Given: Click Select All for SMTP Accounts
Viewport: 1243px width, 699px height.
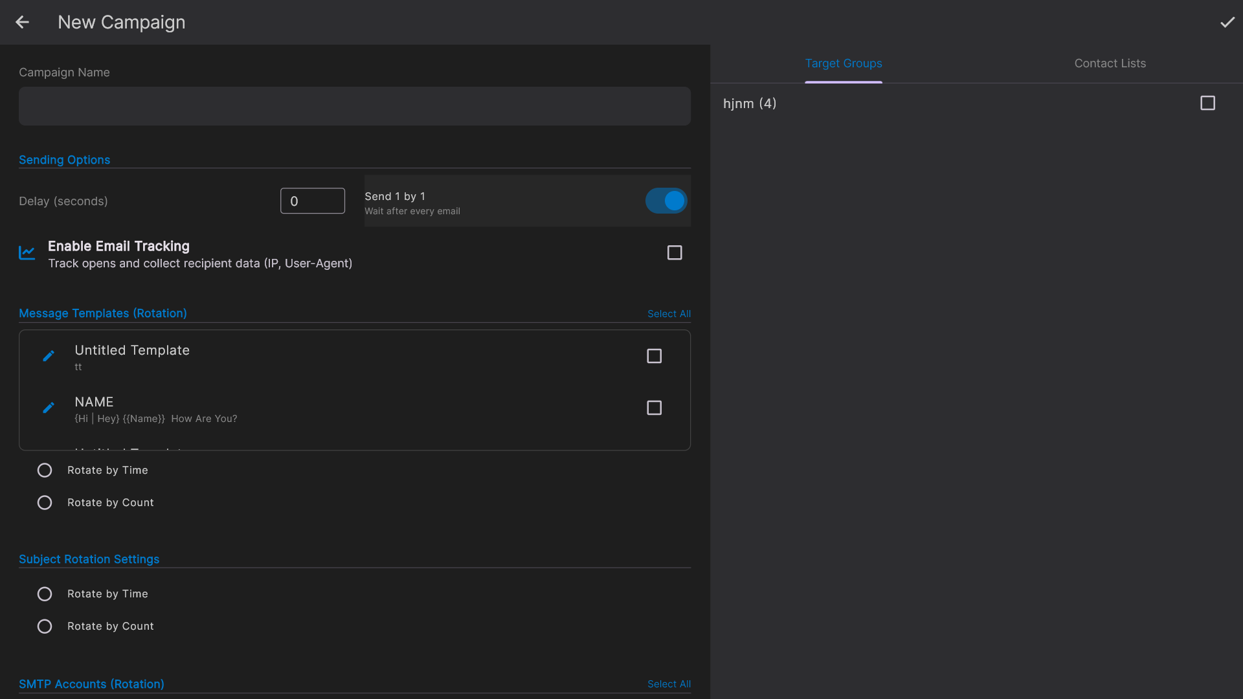Looking at the screenshot, I should [x=669, y=684].
